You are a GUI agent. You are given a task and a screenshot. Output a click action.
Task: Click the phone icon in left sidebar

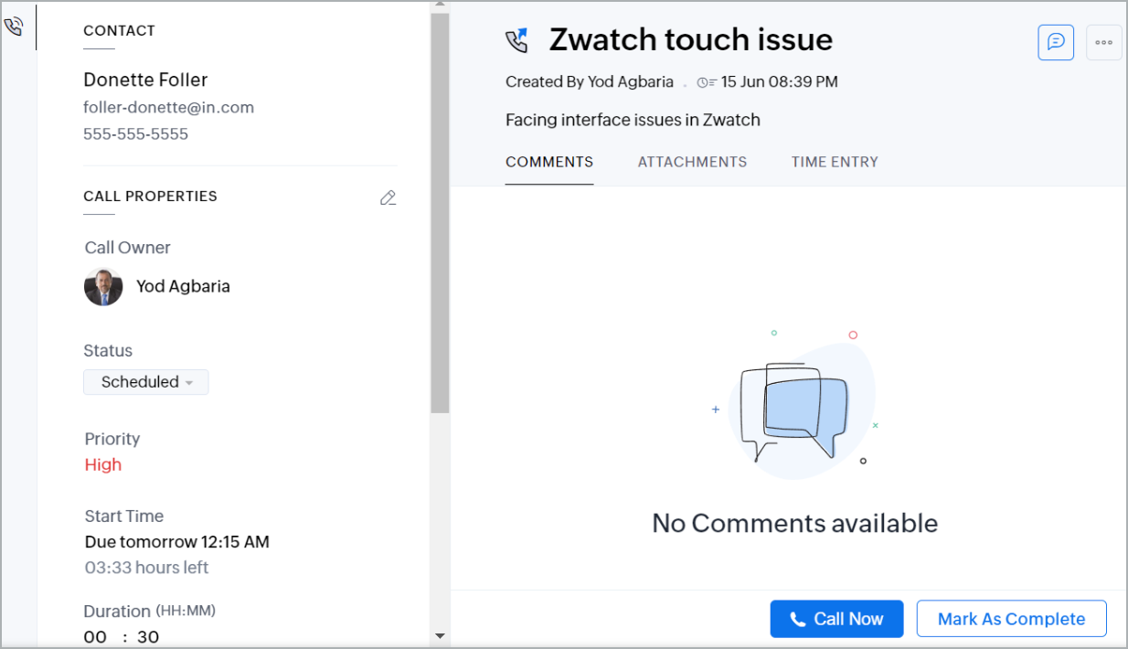click(x=13, y=27)
